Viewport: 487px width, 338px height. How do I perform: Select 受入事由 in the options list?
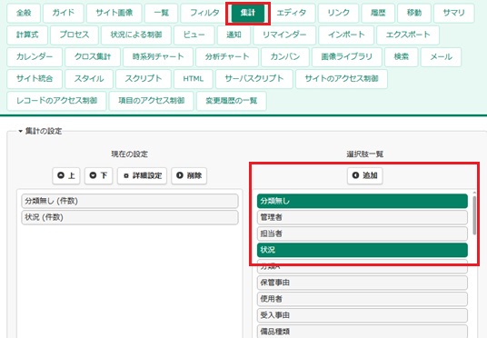(x=363, y=315)
